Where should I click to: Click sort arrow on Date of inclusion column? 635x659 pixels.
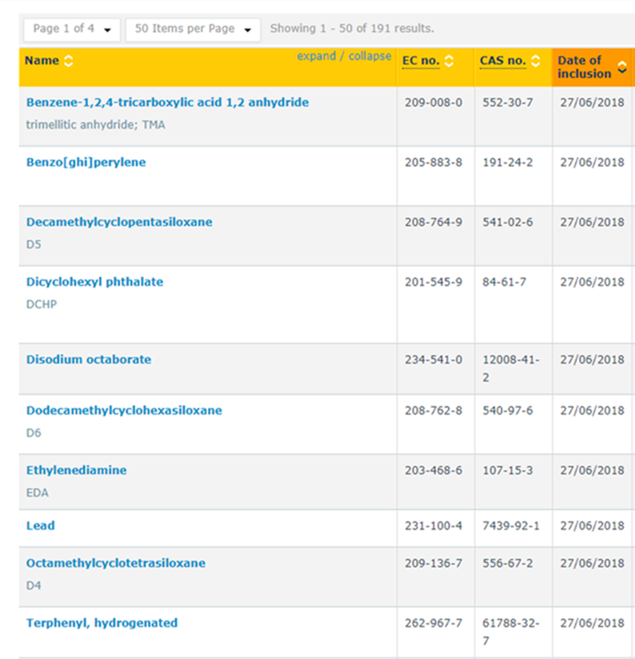point(622,67)
